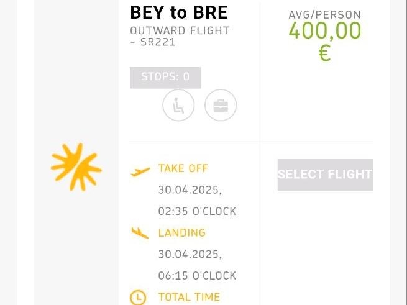407x305 pixels.
Task: Click the seat information icon
Action: click(178, 105)
